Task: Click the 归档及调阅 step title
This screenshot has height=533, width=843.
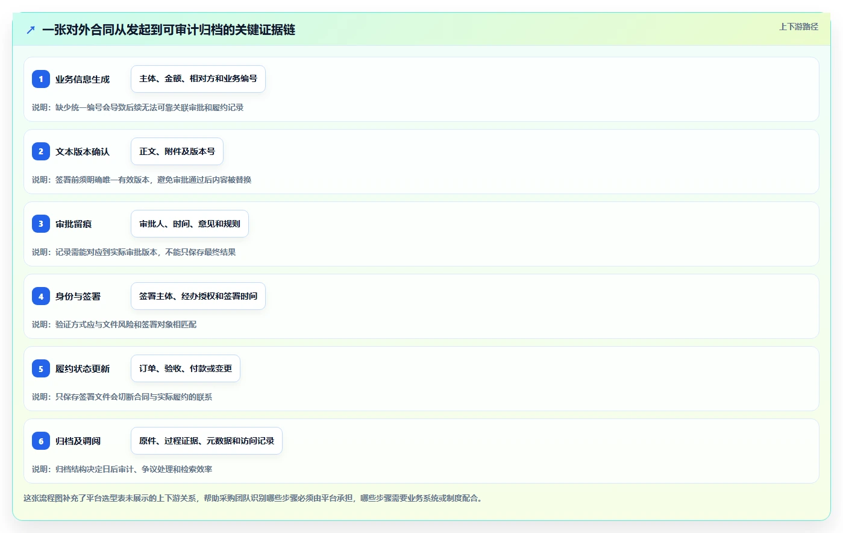Action: (78, 441)
